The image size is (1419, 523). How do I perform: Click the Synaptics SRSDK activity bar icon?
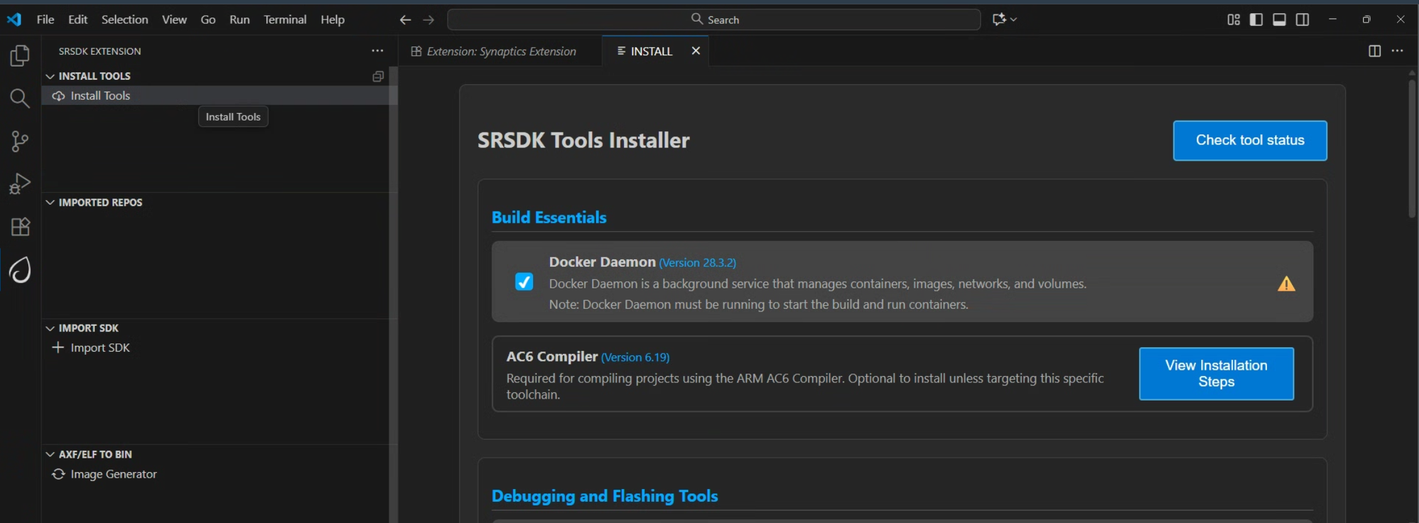[x=19, y=270]
